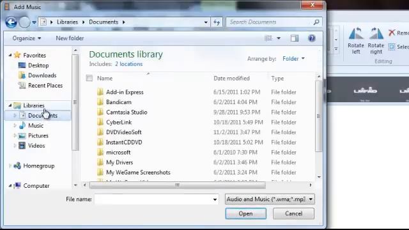The width and height of the screenshot is (409, 230).
Task: Tick the select-all checkbox in header
Action: pyautogui.click(x=89, y=78)
